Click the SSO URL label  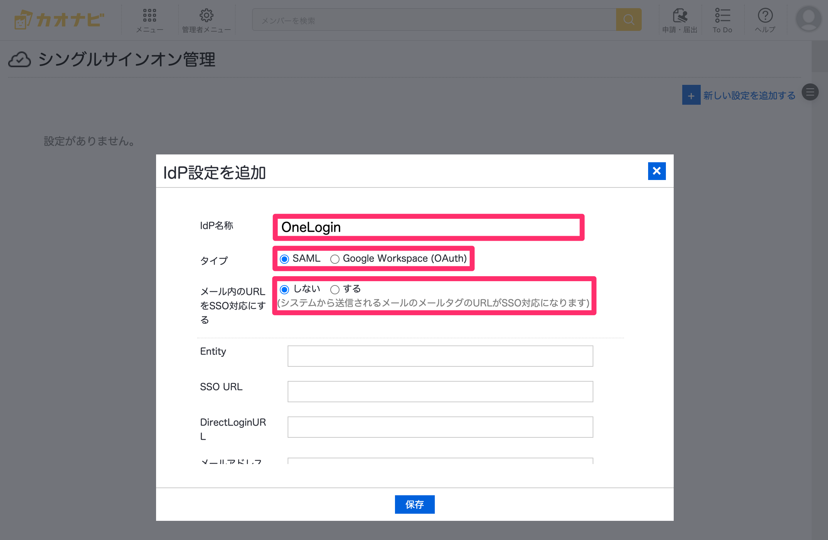click(x=221, y=387)
